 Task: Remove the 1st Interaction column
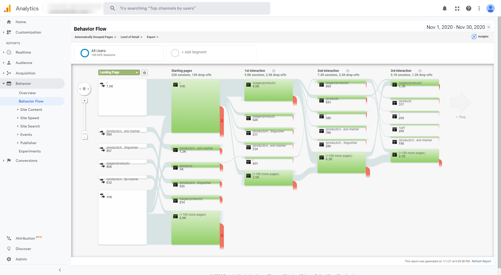tap(274, 71)
